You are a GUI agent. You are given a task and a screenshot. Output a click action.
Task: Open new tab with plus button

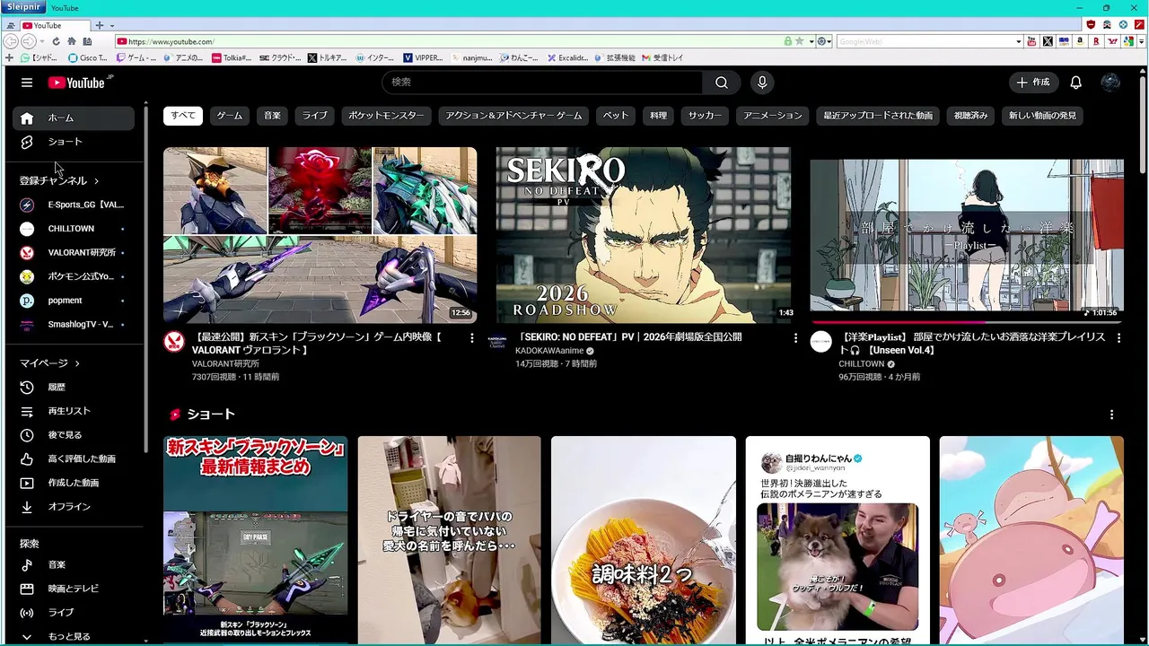99,25
